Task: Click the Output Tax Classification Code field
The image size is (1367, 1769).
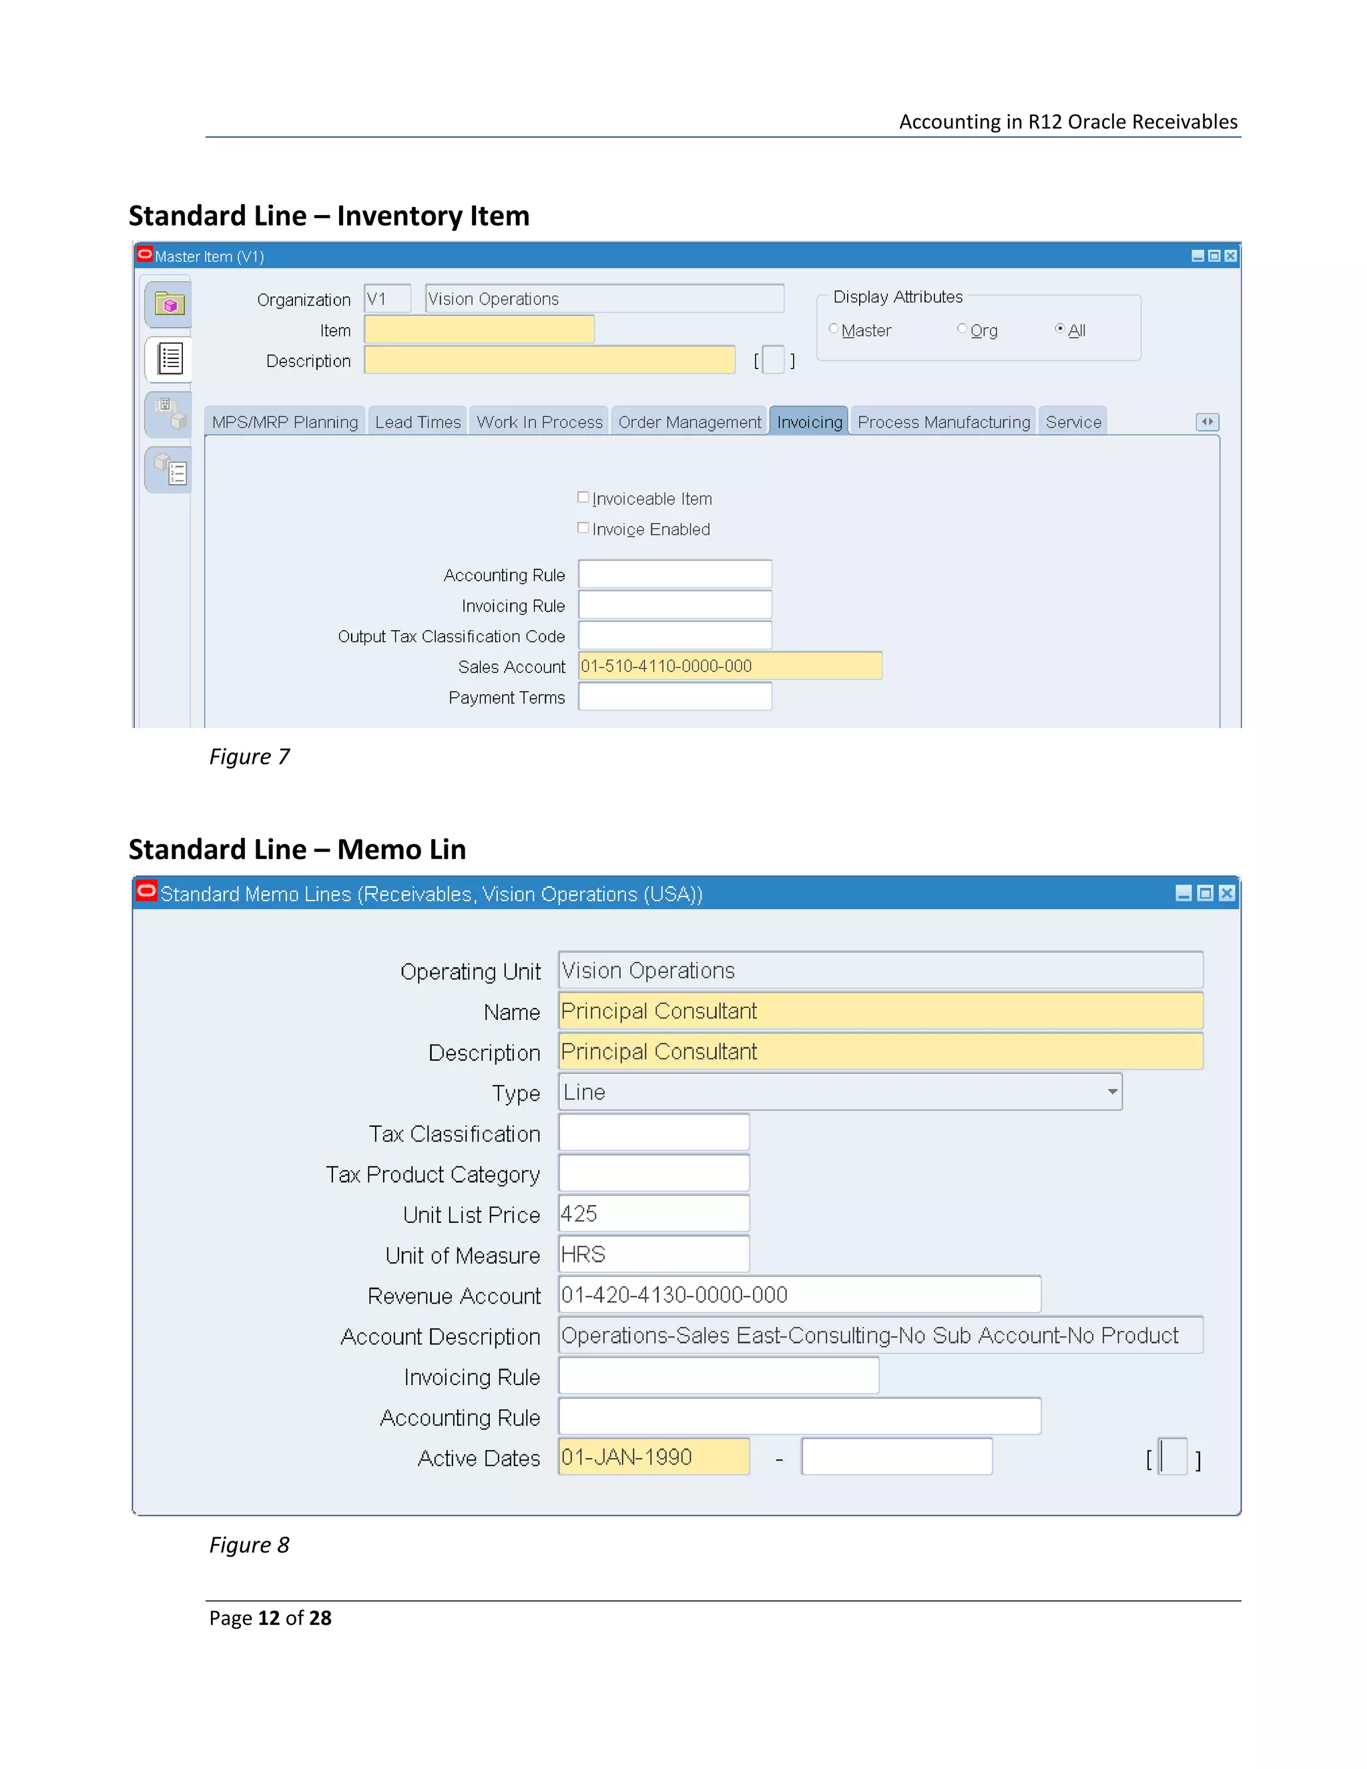Action: tap(675, 635)
